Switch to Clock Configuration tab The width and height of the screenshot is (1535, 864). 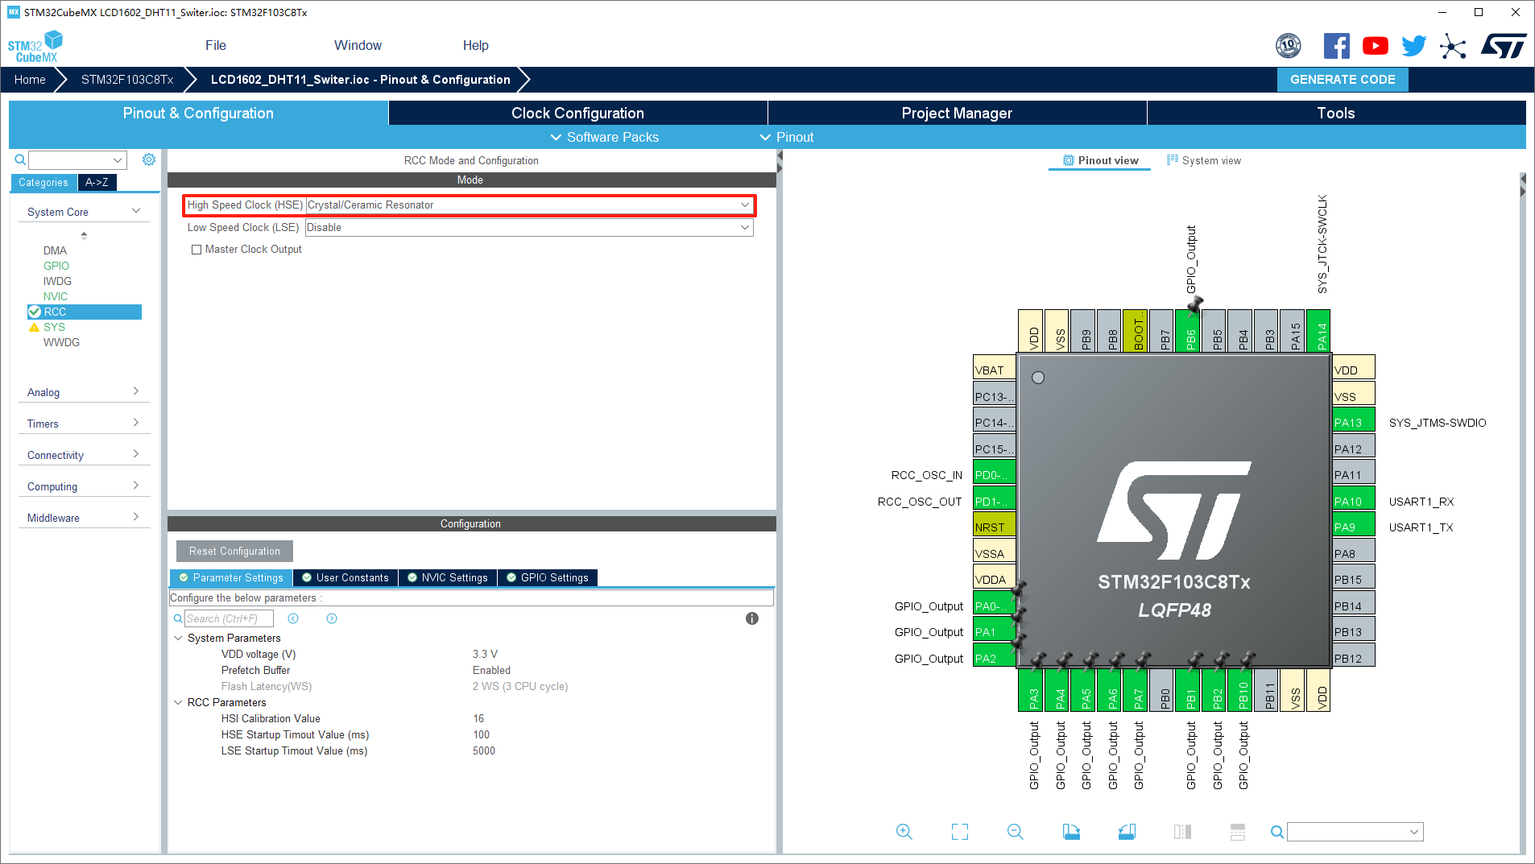point(577,113)
